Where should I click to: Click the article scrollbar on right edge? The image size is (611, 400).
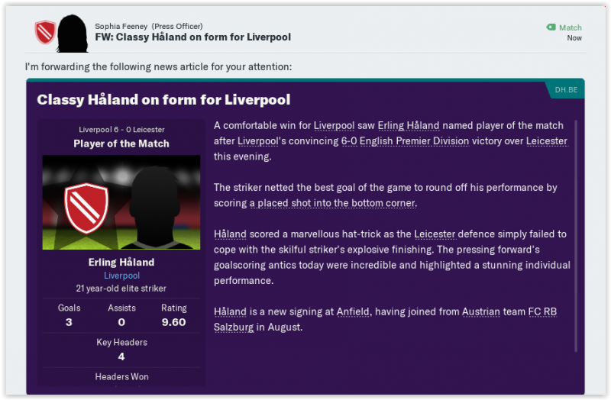coord(576,229)
